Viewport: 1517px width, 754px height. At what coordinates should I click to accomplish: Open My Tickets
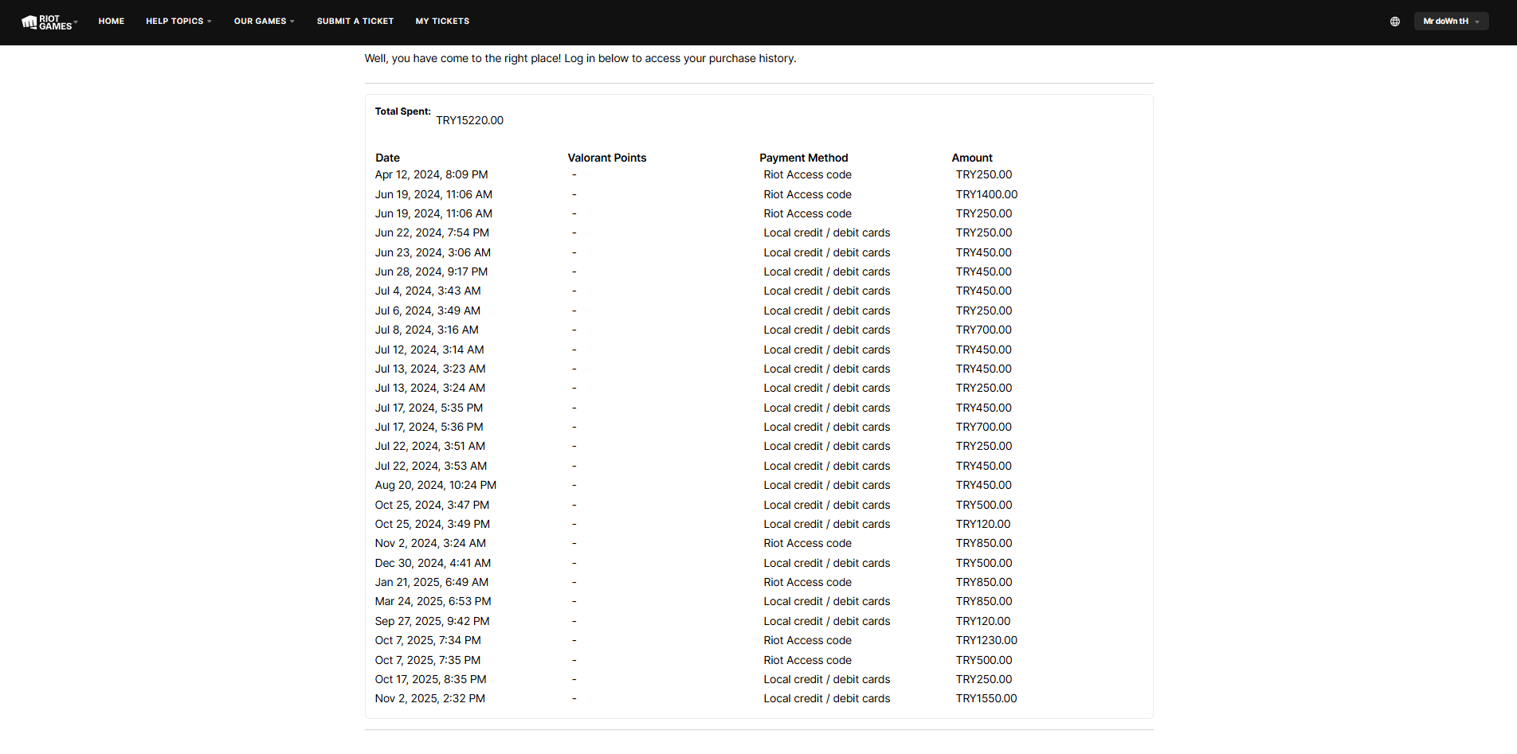click(442, 21)
